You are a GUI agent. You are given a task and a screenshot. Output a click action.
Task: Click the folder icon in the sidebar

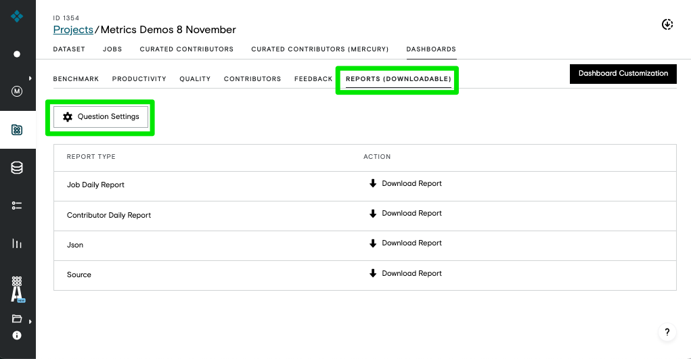17,318
